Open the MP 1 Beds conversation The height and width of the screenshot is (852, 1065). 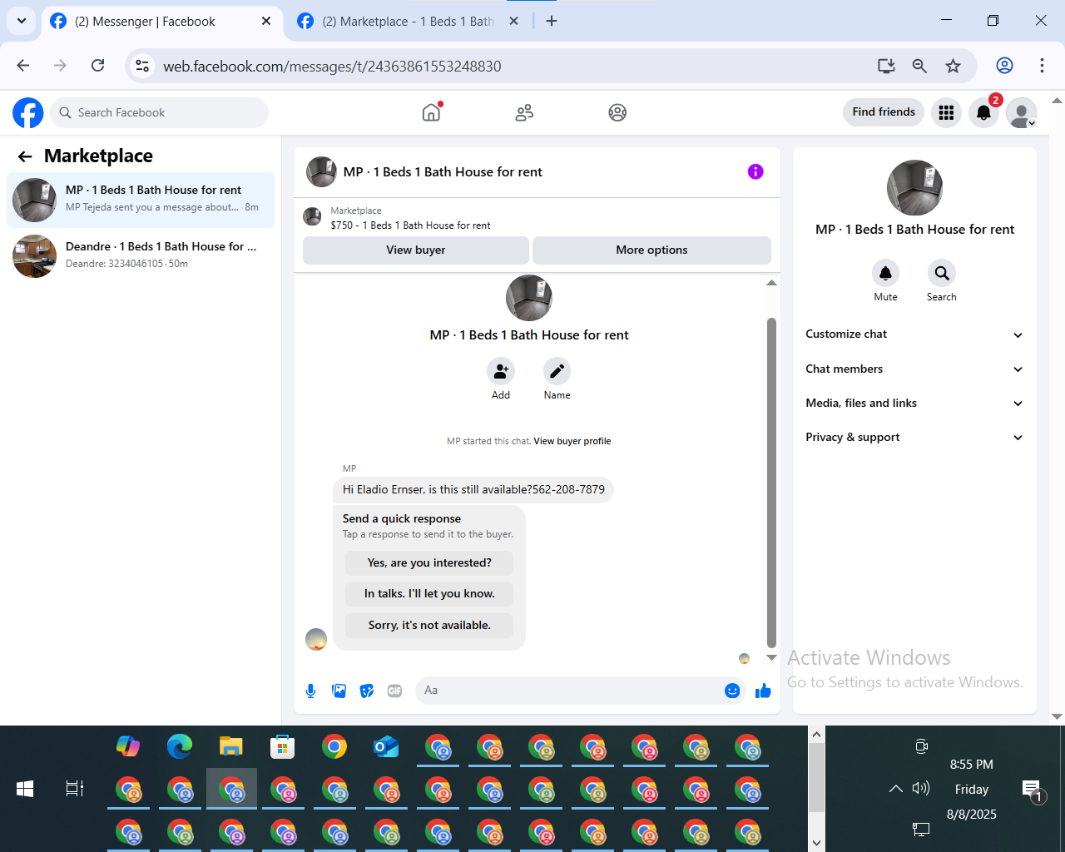[141, 200]
